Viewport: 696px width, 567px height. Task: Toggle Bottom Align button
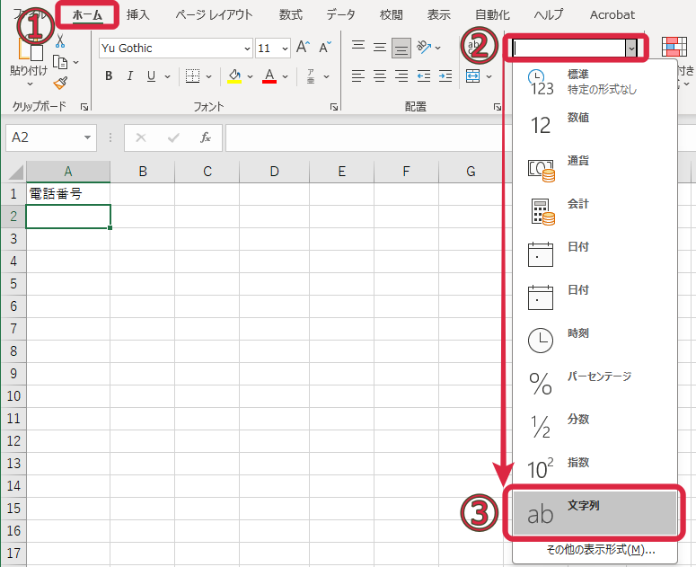401,48
